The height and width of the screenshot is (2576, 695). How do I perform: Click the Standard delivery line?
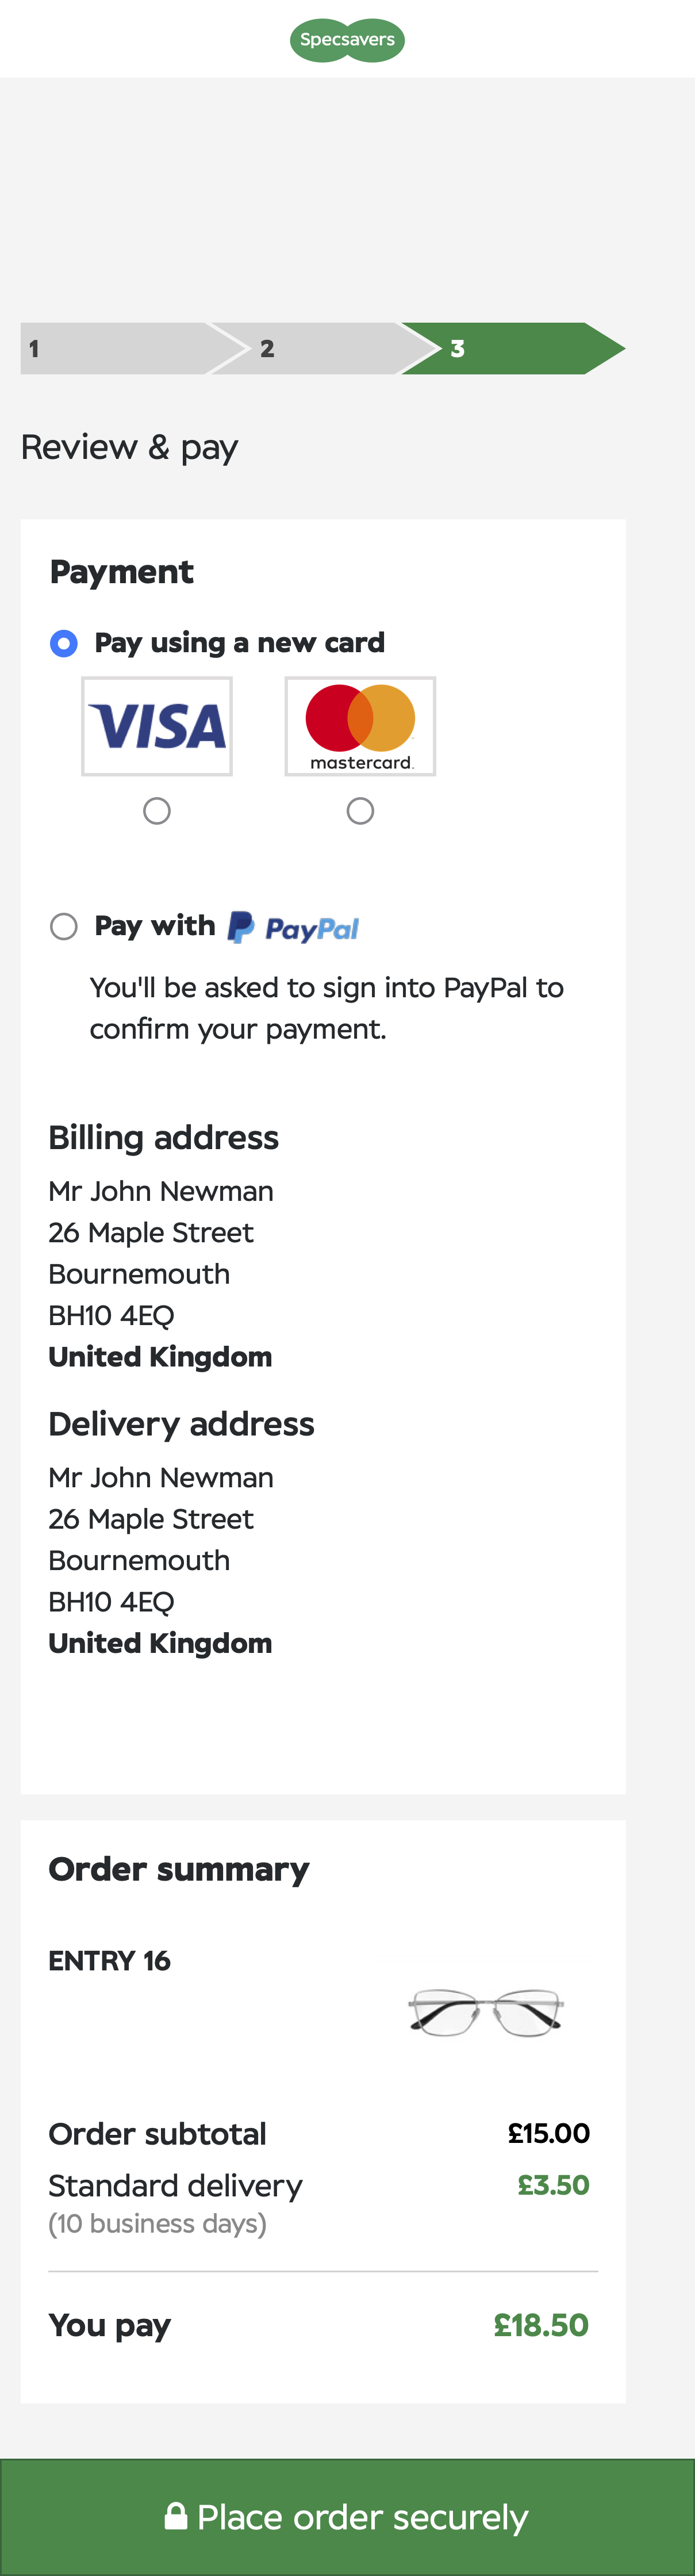point(176,2186)
